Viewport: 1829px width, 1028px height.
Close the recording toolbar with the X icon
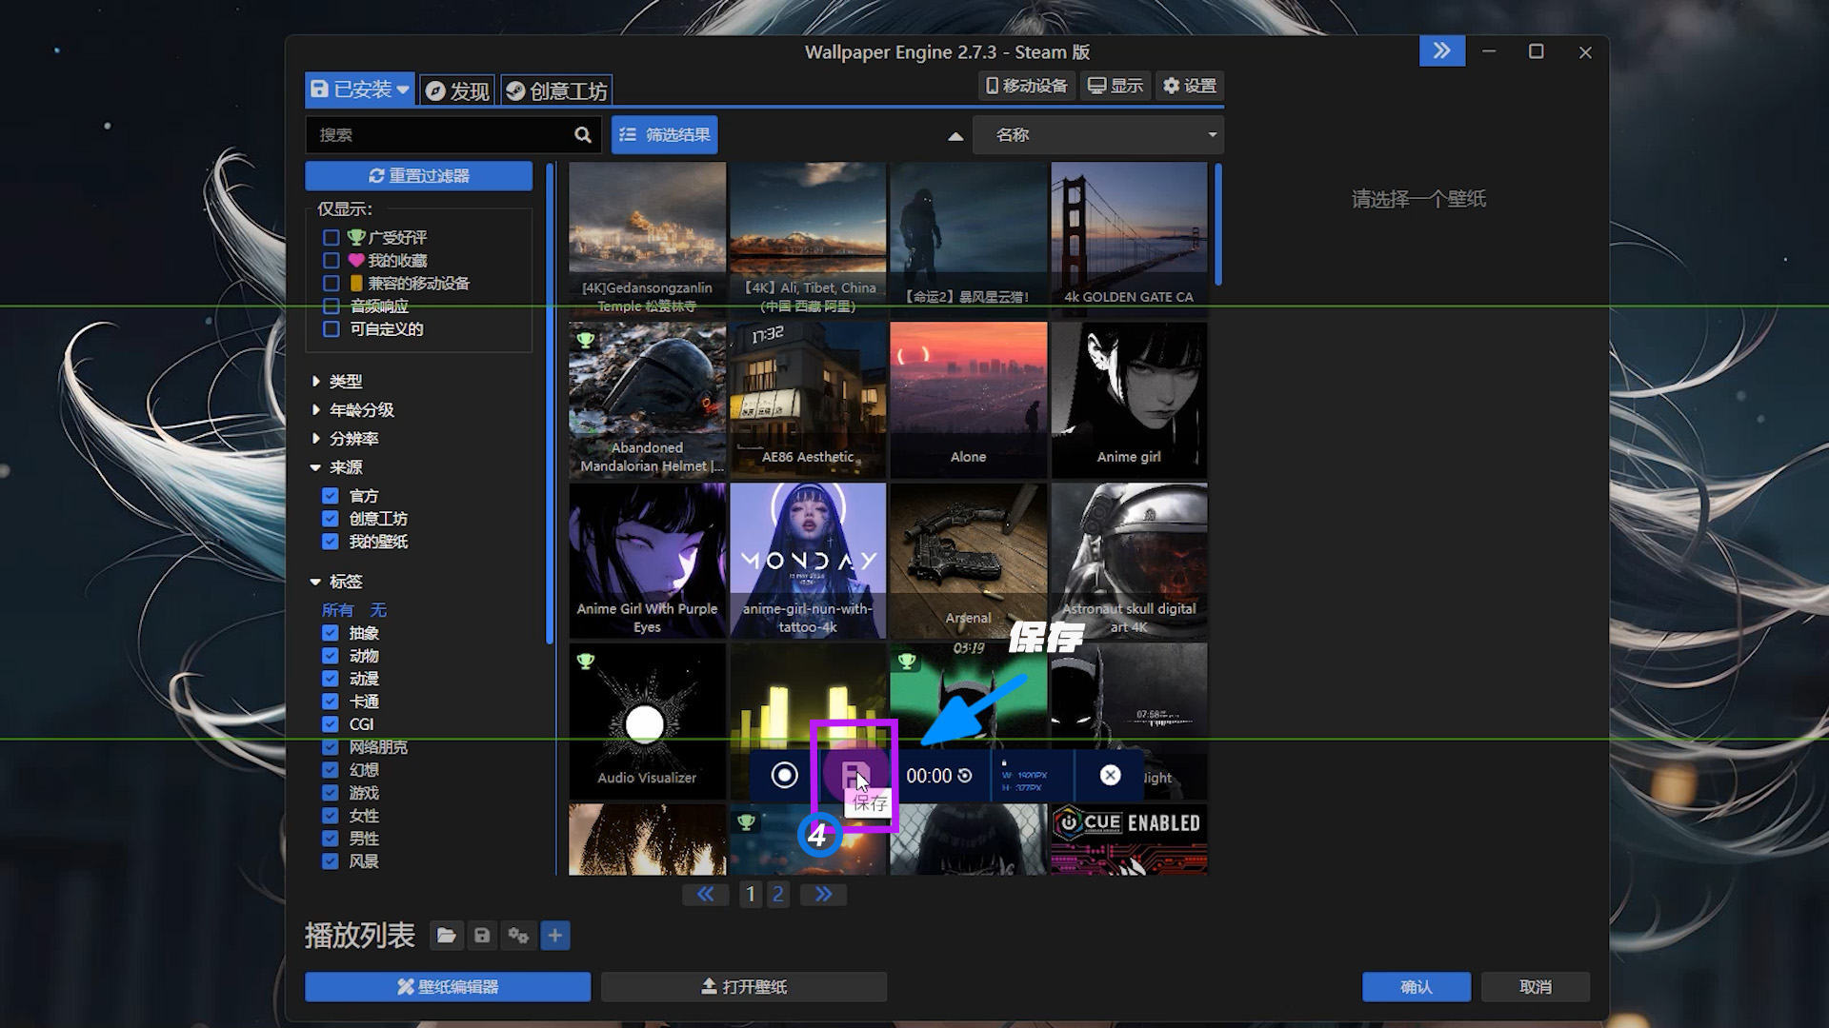[1110, 776]
